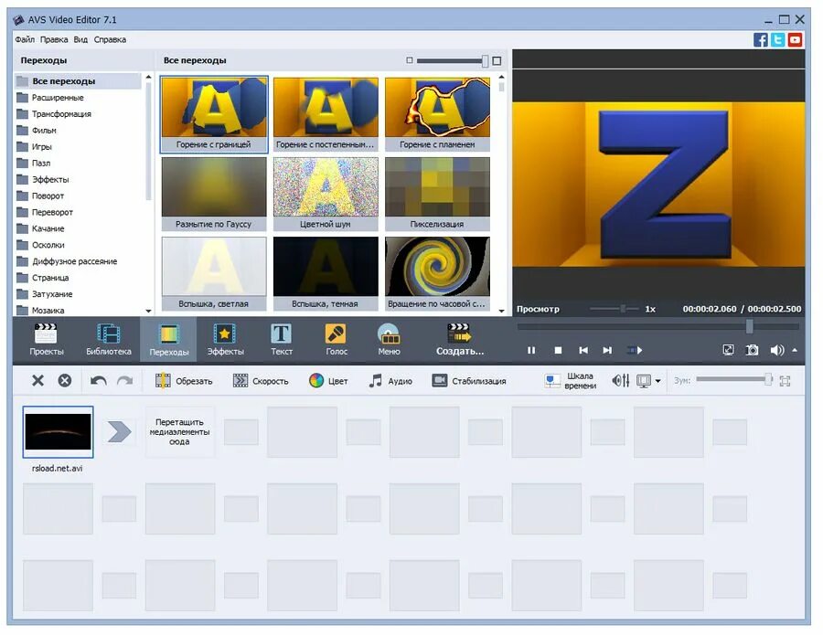Open the Вид menu
The width and height of the screenshot is (823, 635).
point(80,39)
